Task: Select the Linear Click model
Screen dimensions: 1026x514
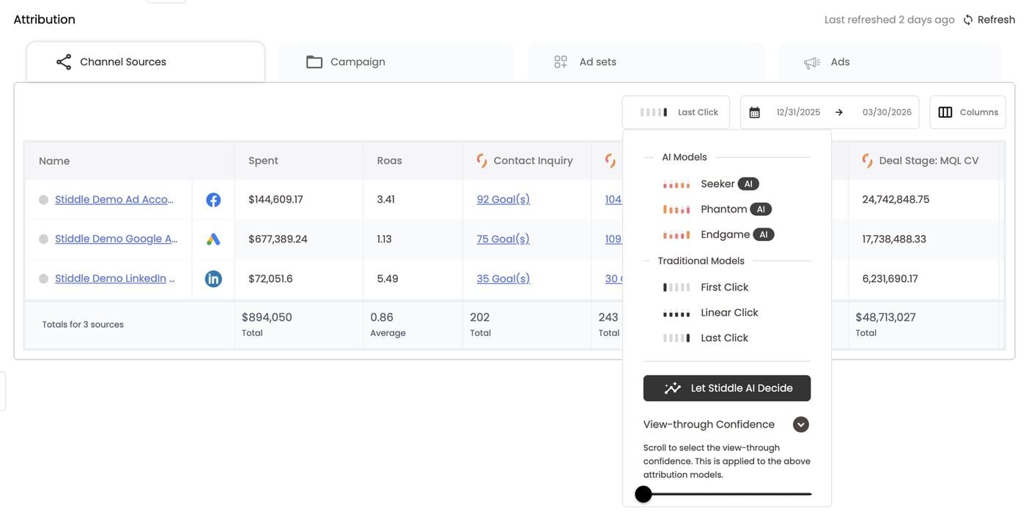Action: (x=729, y=313)
